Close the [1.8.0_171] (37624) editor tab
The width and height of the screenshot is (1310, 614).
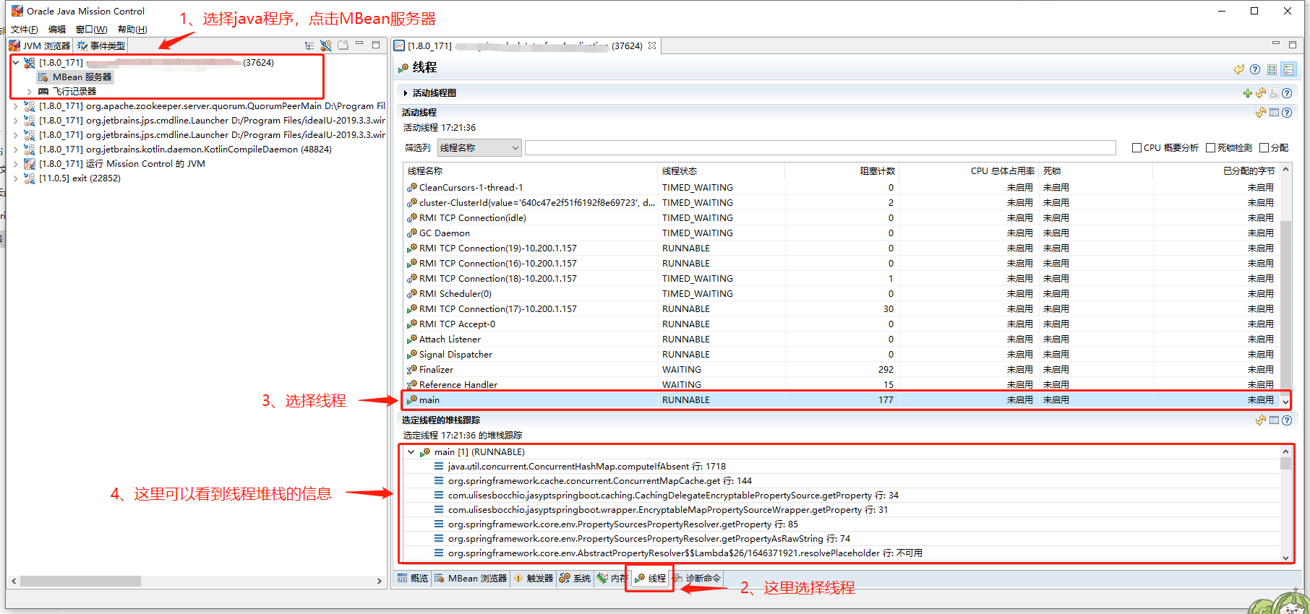[652, 46]
